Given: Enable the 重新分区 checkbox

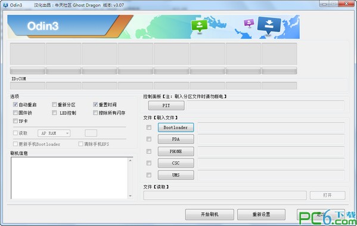Looking at the screenshot, I should click(54, 104).
